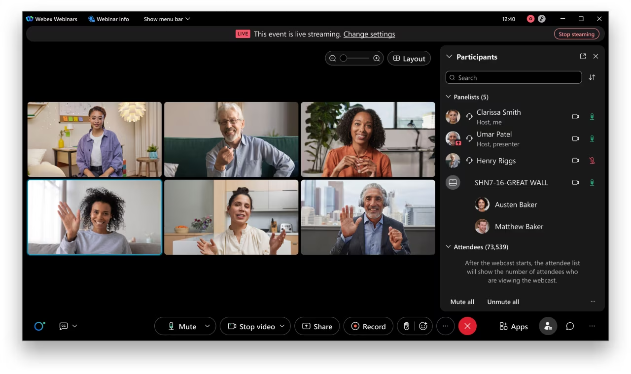Pop out the Participants panel
Image resolution: width=631 pixels, height=374 pixels.
pyautogui.click(x=583, y=56)
